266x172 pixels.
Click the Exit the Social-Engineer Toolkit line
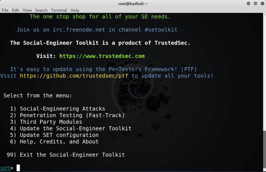[66, 155]
